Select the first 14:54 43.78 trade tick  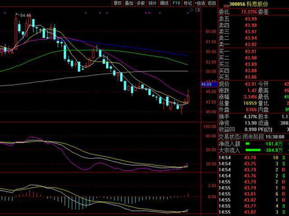[x=254, y=158]
